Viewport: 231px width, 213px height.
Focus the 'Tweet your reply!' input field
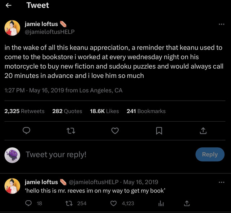click(109, 155)
